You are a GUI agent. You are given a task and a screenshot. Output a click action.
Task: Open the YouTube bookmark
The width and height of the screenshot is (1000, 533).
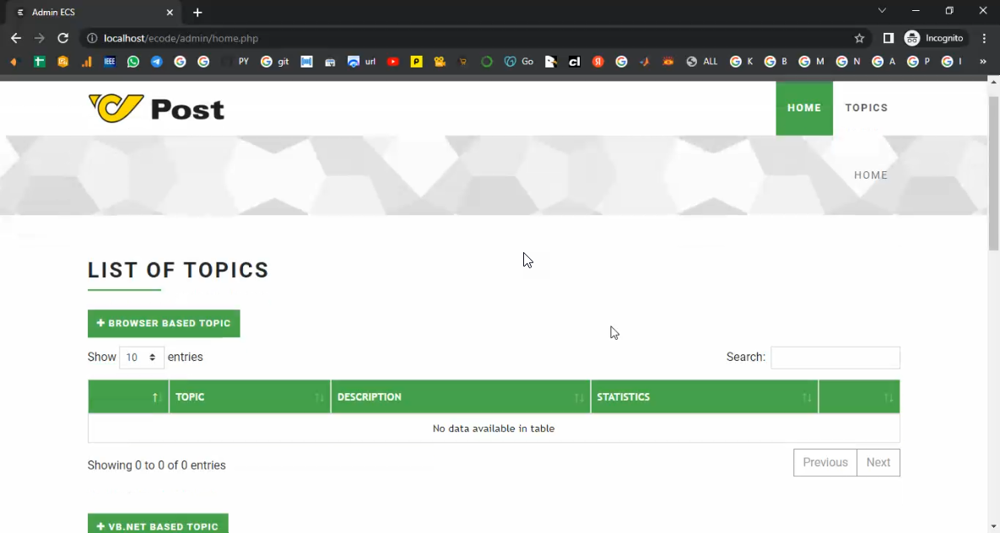[393, 62]
